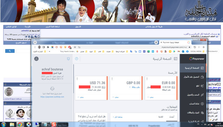The image size is (223, 127).
Task: Open friend avatar DINE1994
Action: point(20,113)
